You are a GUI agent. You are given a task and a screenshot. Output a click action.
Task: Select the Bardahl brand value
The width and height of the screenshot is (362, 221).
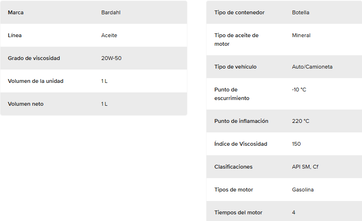pyautogui.click(x=111, y=12)
